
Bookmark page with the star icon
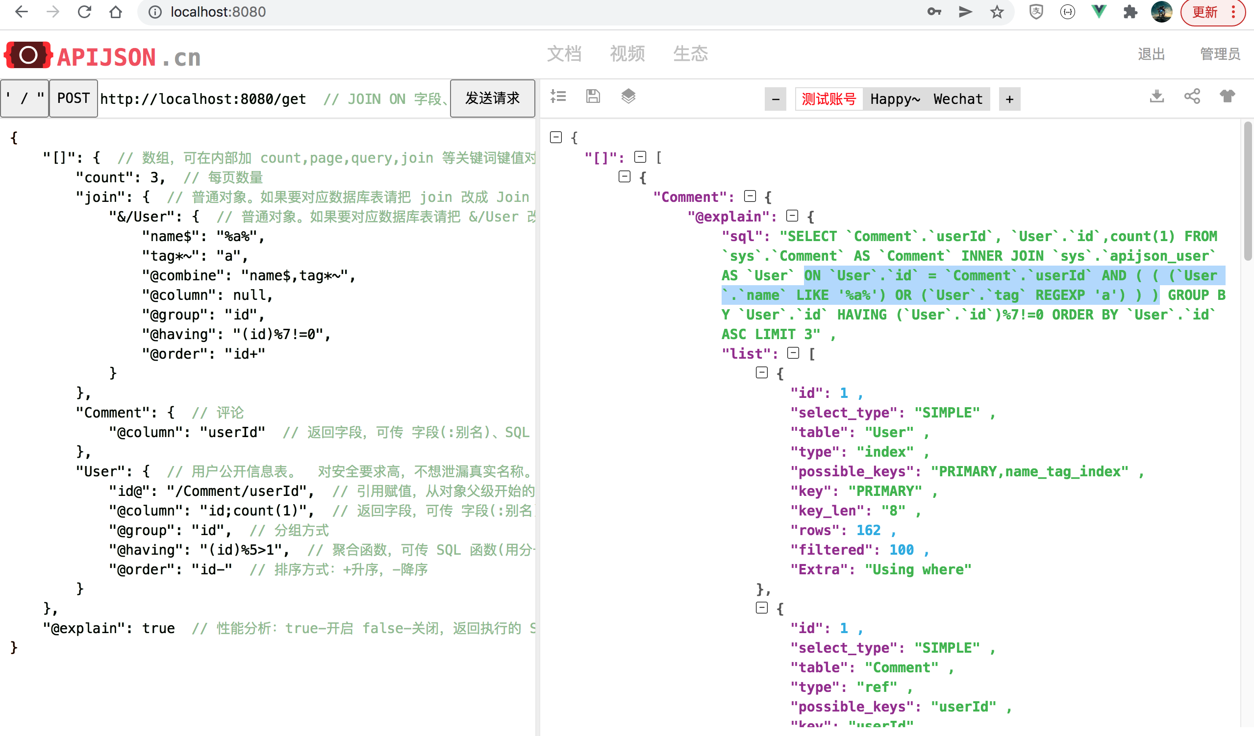click(997, 12)
